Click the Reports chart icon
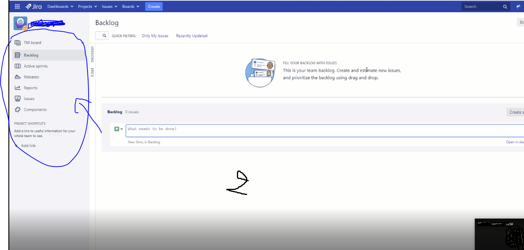 17,88
